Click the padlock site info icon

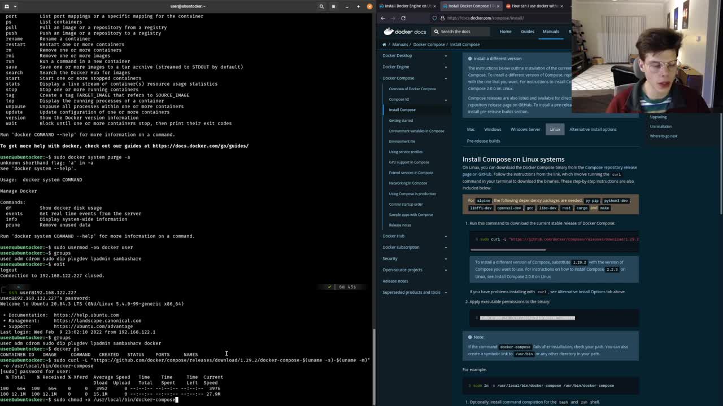pos(442,18)
